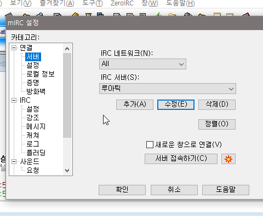Screen dimensions: 263x216
Task: Select the highlighted 서버 tree item
Action: pyautogui.click(x=33, y=57)
